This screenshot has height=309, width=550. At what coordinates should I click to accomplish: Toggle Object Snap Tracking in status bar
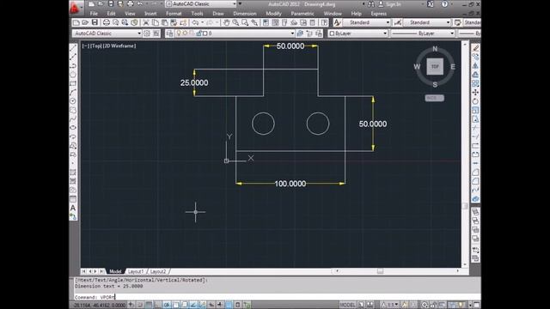pos(193,305)
